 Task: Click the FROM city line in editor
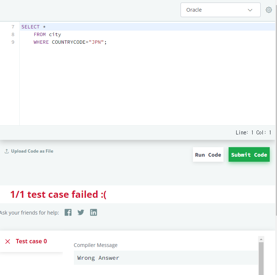pos(47,35)
